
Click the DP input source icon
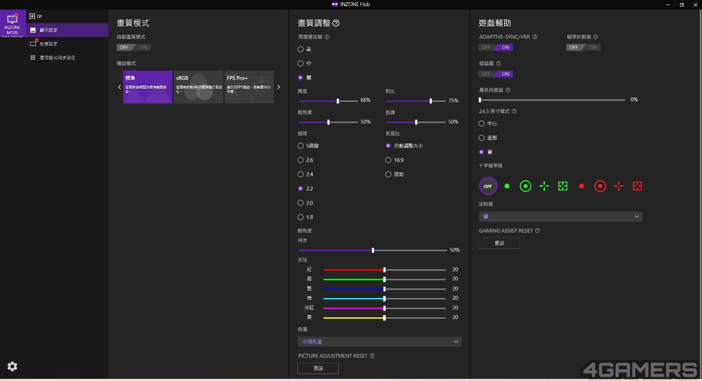click(x=32, y=16)
